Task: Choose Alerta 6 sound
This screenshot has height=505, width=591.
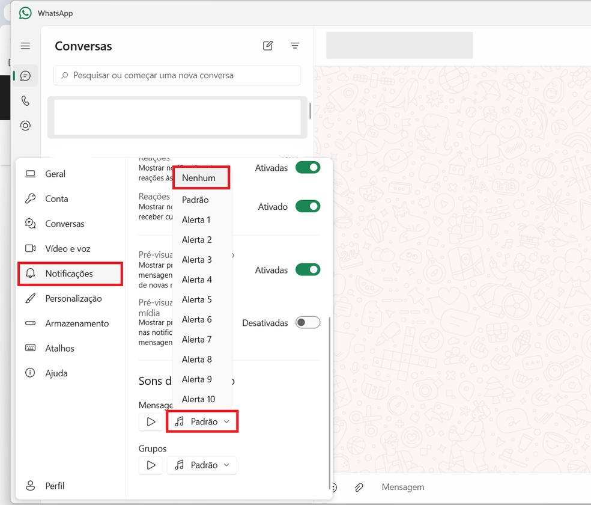Action: (202, 320)
